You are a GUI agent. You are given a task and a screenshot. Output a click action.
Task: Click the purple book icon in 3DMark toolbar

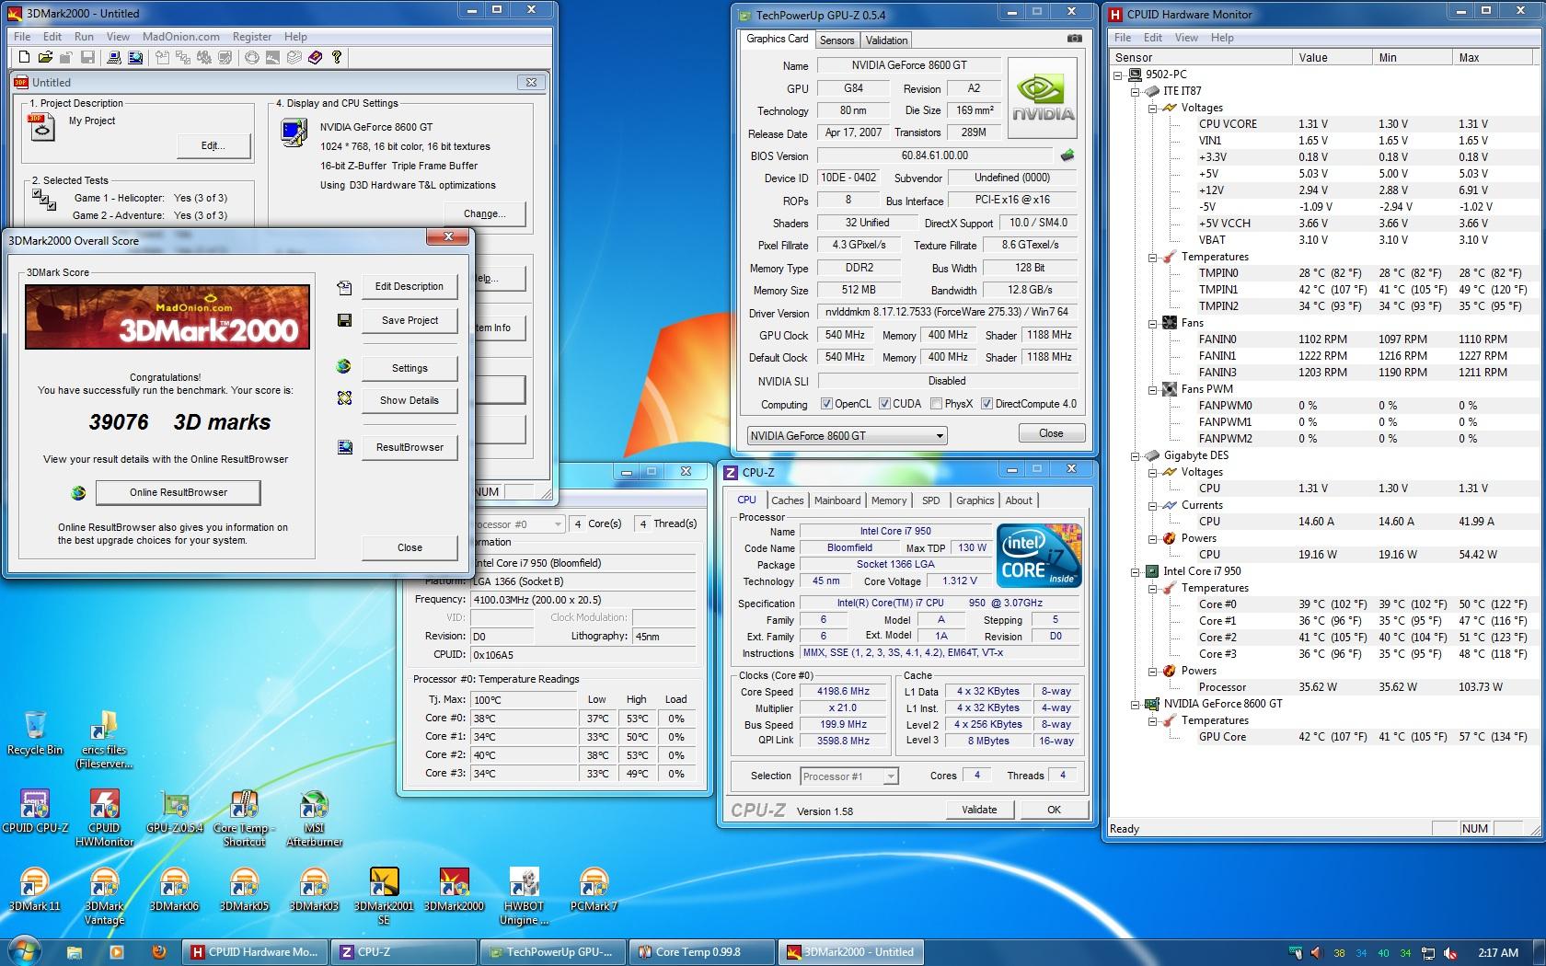(x=316, y=58)
